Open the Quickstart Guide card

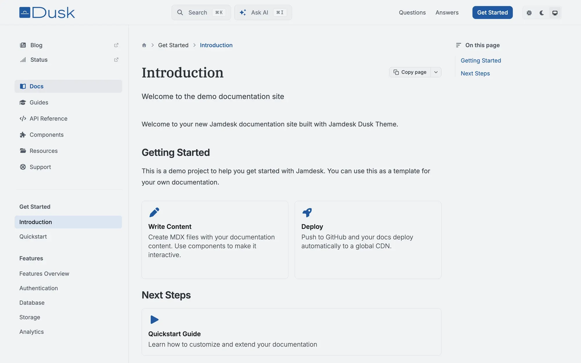tap(291, 332)
